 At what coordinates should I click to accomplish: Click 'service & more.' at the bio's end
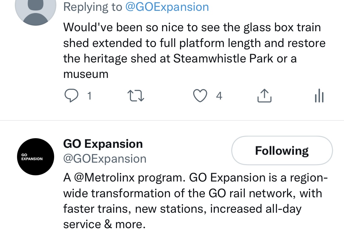(x=104, y=224)
